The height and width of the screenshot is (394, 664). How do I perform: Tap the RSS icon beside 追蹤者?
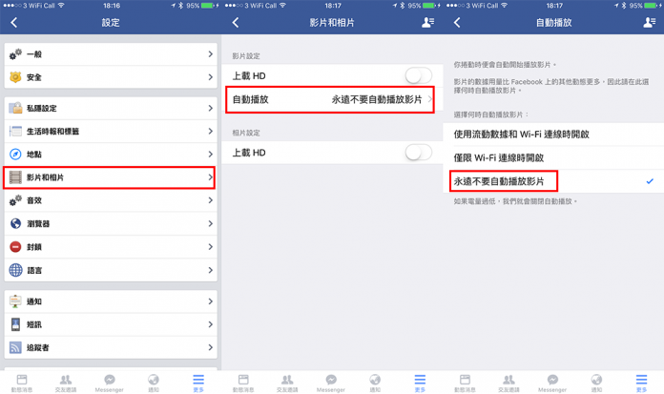[x=15, y=347]
